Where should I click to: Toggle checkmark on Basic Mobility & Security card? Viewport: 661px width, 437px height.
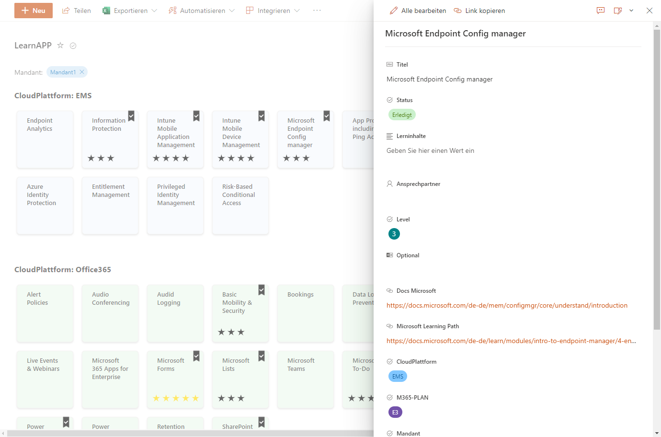tap(262, 290)
